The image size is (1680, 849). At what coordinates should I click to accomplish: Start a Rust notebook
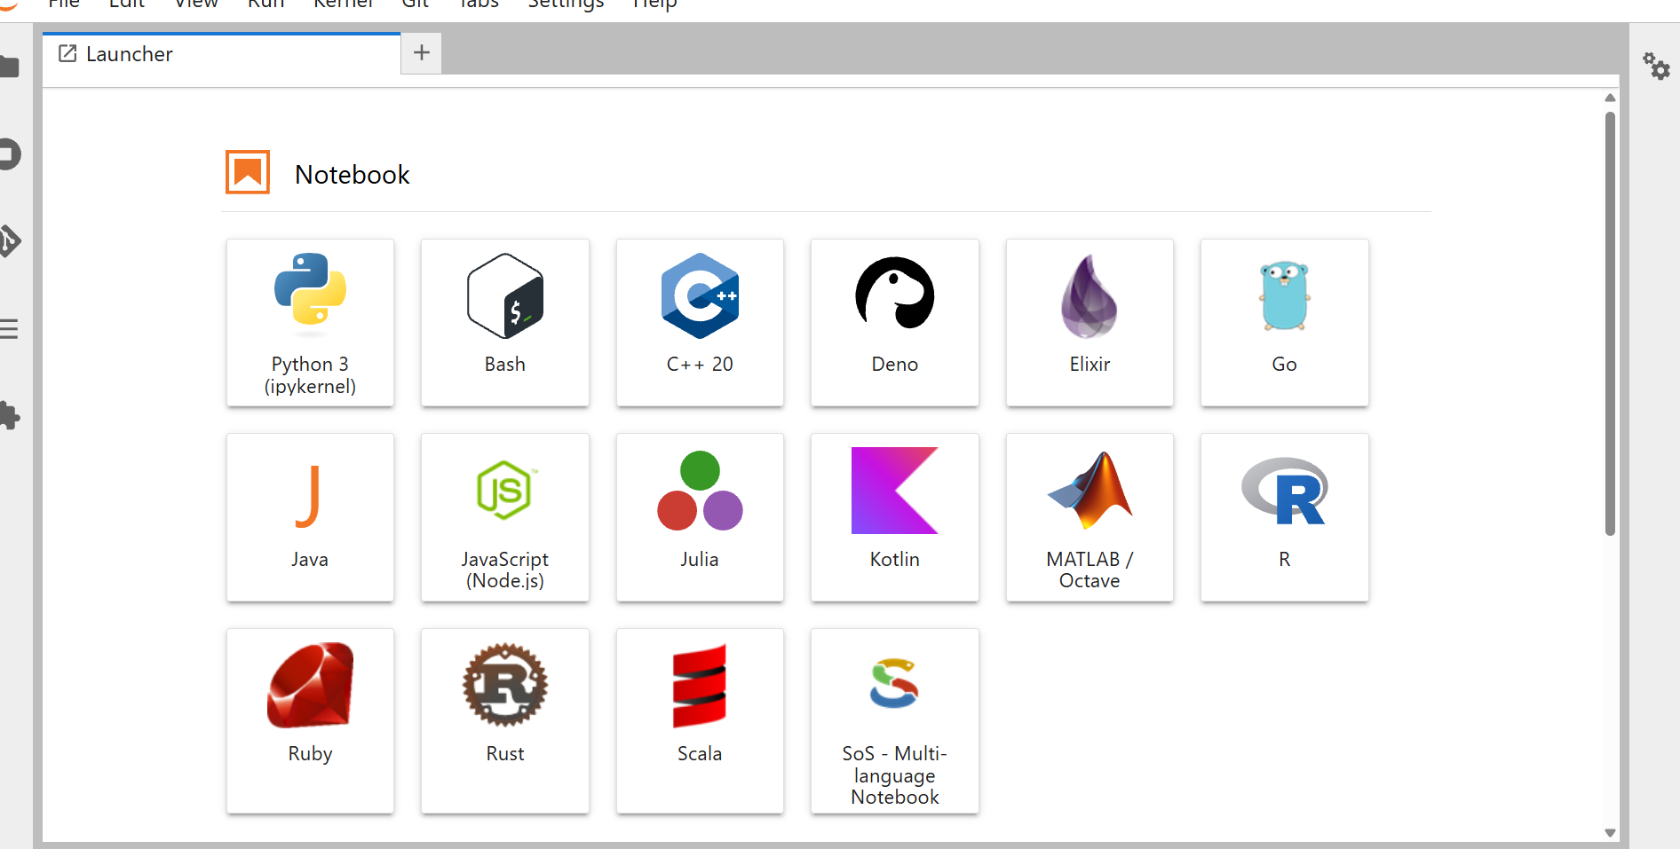pos(504,720)
